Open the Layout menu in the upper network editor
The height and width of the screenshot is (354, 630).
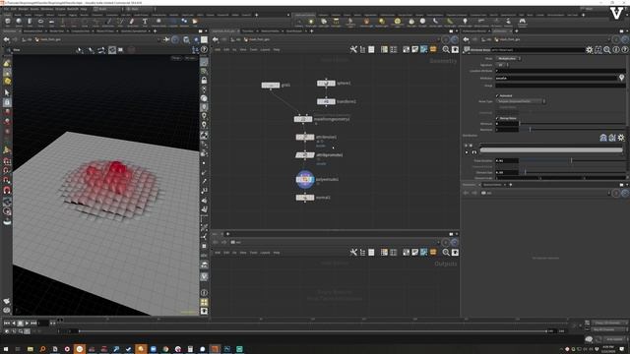coord(265,50)
